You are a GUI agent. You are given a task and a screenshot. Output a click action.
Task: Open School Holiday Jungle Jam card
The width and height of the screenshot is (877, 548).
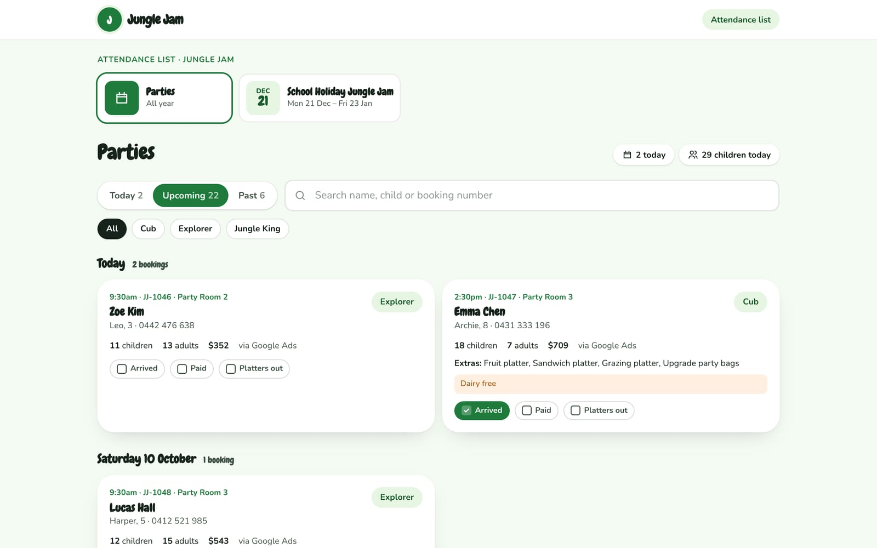(x=320, y=98)
